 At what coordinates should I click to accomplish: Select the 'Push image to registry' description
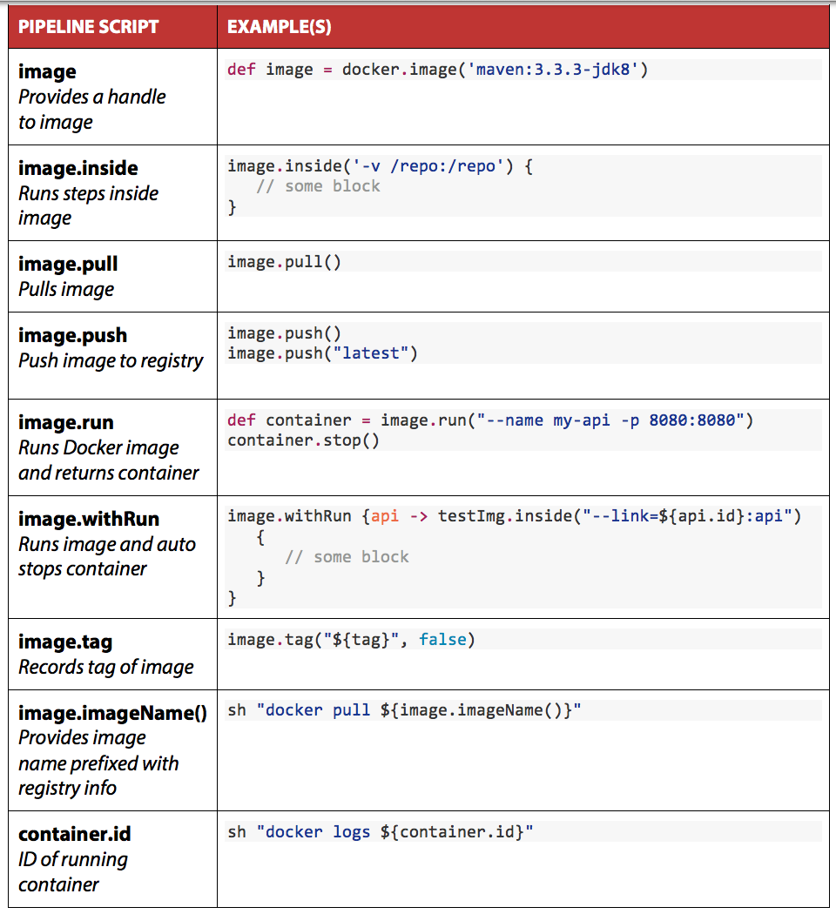point(111,361)
